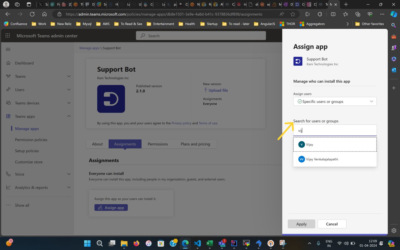Launch Visual Studio Code from the taskbar
Viewport: 400px width, 250px height.
click(x=197, y=243)
